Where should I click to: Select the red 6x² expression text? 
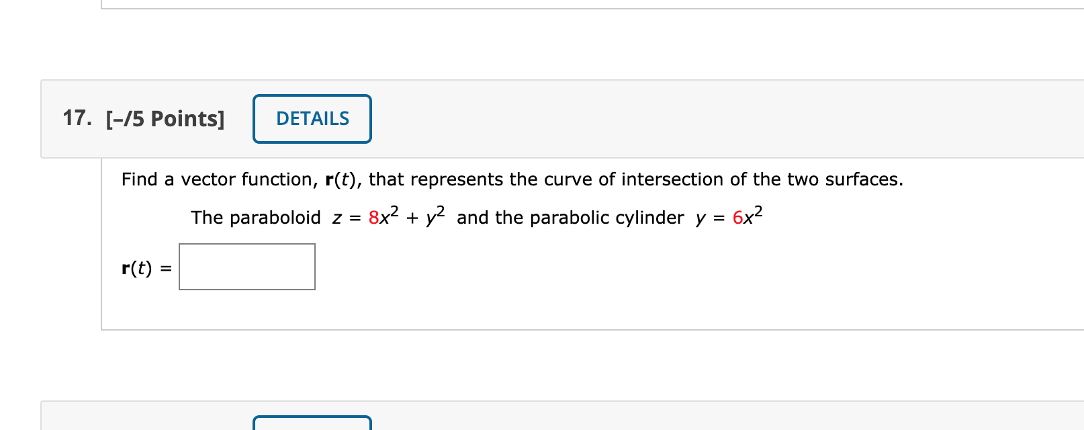click(748, 216)
